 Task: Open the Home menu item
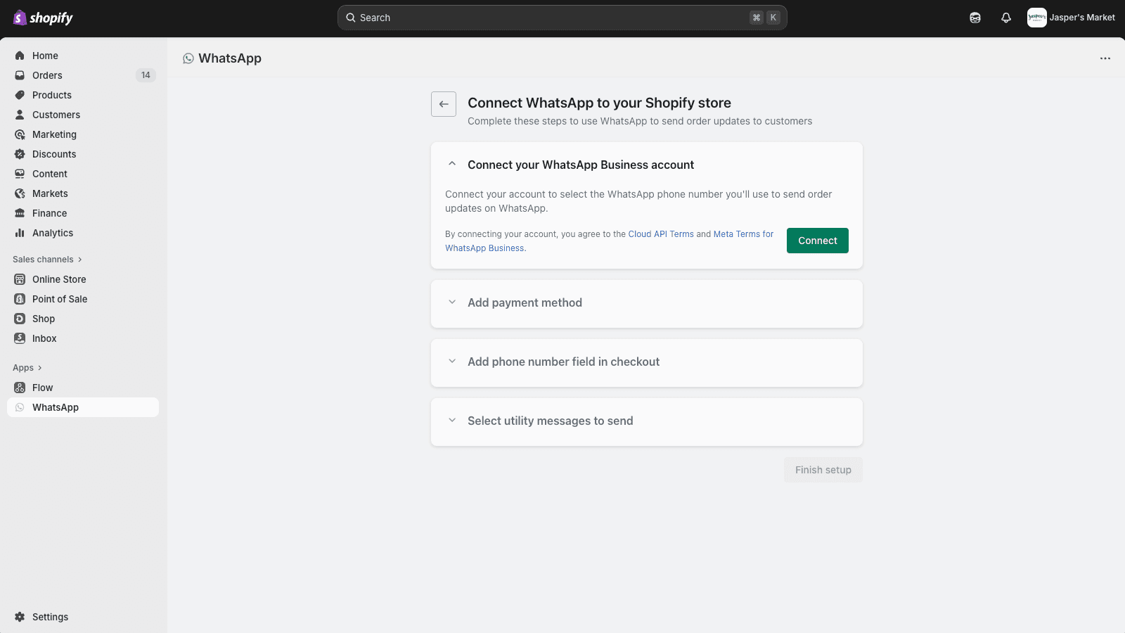pyautogui.click(x=83, y=56)
